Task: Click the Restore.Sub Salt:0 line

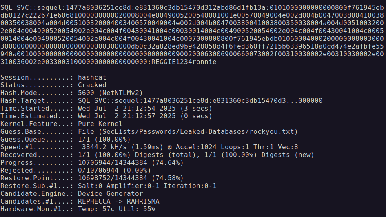Action: [x=108, y=186]
